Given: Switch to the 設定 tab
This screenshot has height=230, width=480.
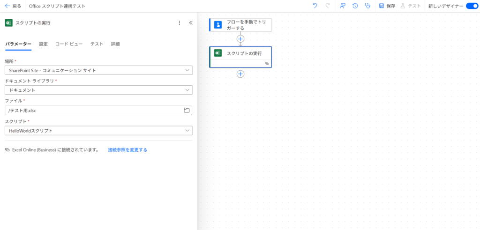Looking at the screenshot, I should pyautogui.click(x=44, y=44).
